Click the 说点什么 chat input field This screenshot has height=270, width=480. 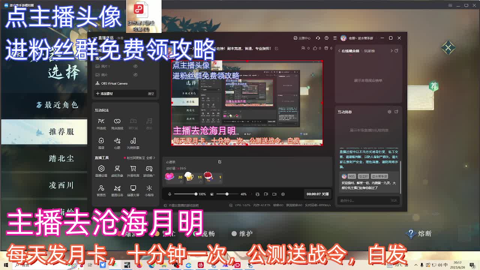(x=360, y=200)
